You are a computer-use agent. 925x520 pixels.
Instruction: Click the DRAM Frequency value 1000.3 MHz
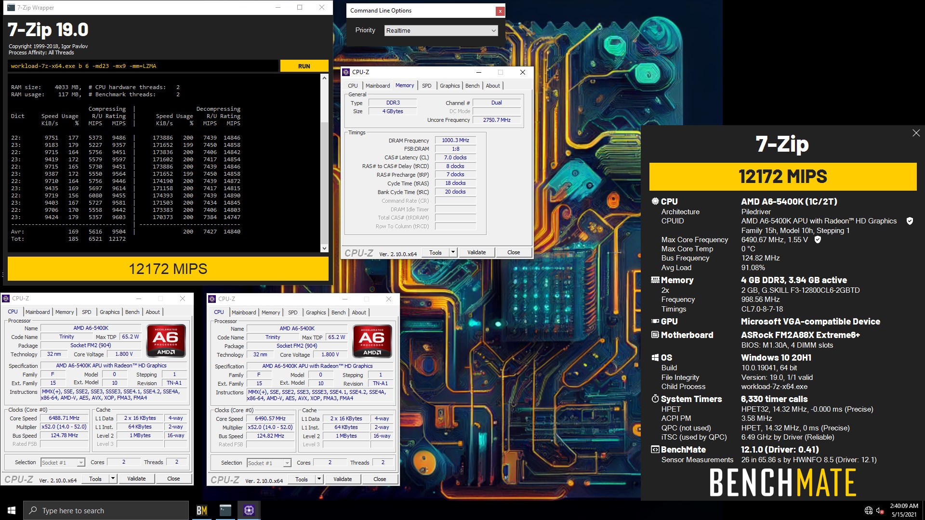(455, 140)
